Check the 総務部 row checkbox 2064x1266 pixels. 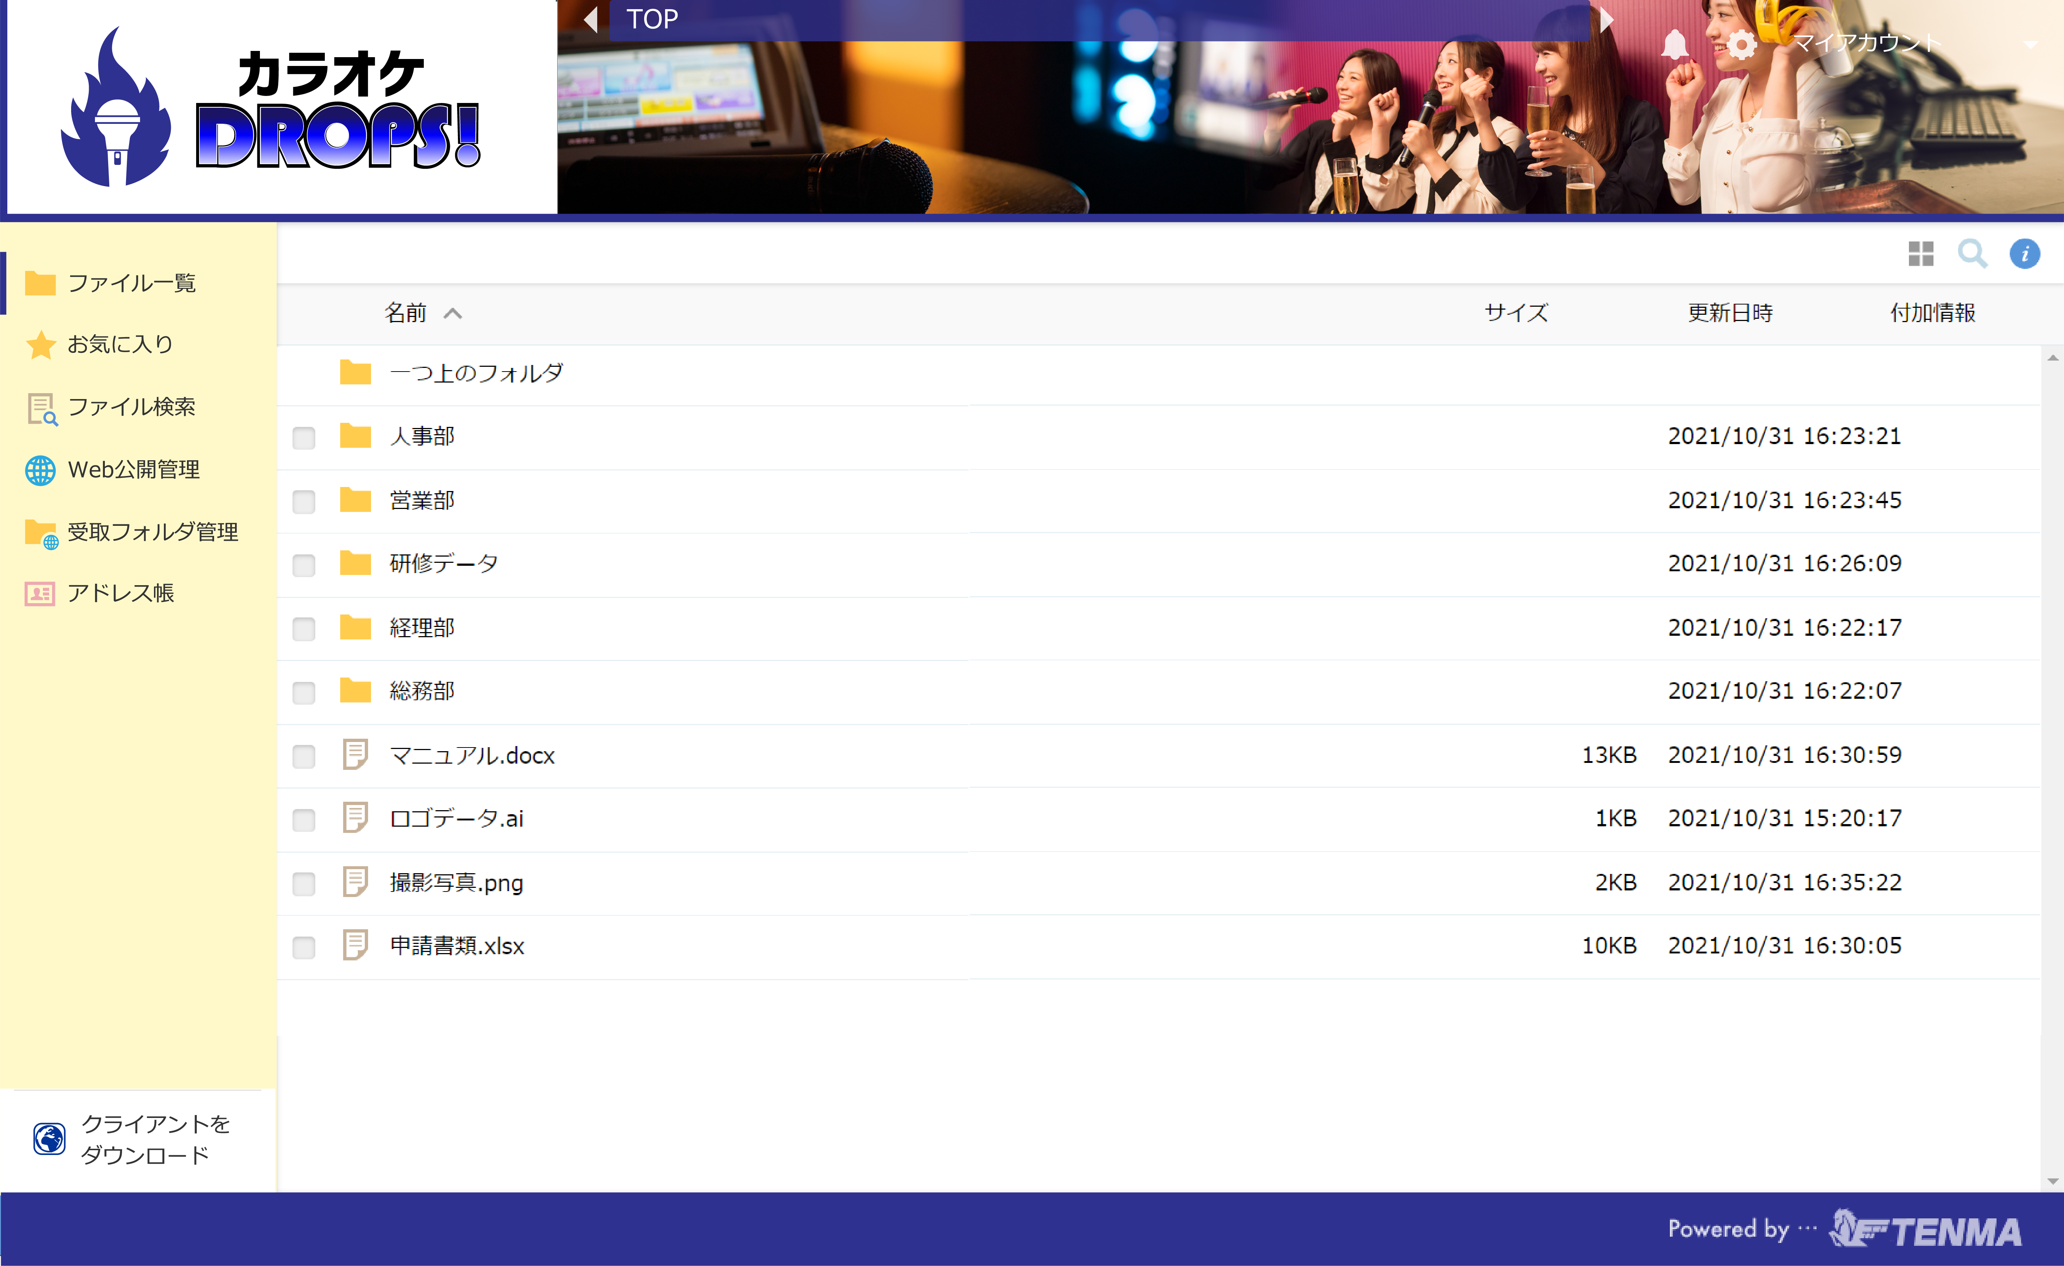(x=304, y=693)
